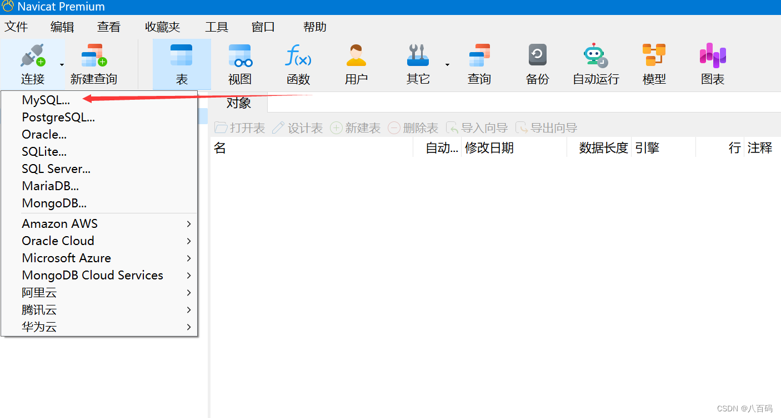
Task: Sort by the 自动... column header
Action: (437, 148)
